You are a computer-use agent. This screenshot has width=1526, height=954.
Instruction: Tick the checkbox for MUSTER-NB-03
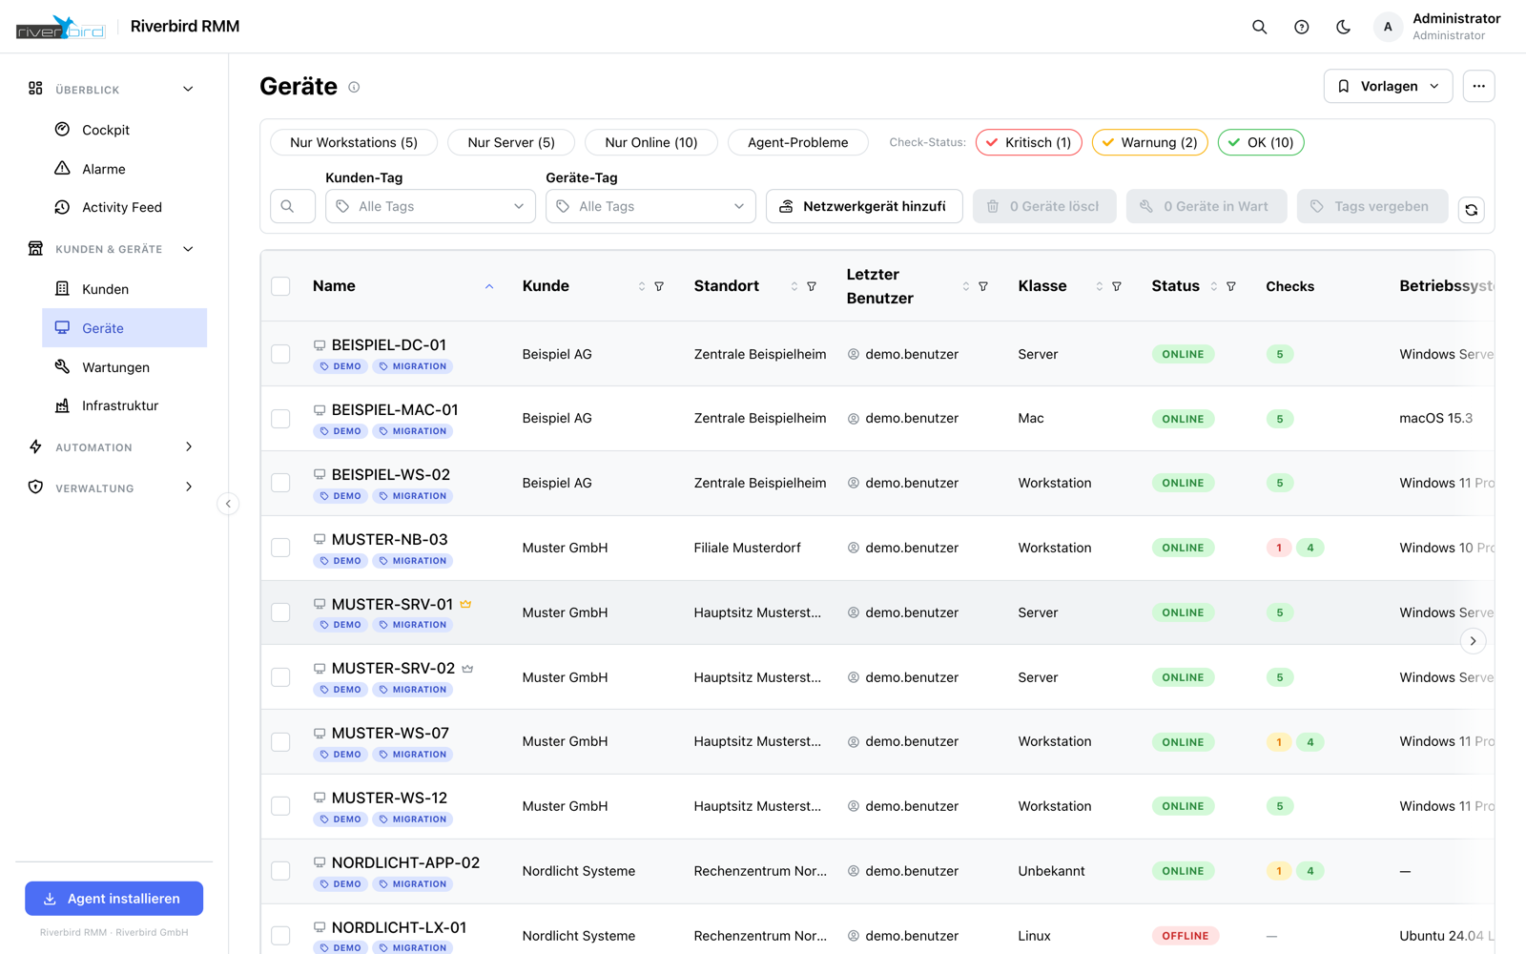click(x=280, y=548)
